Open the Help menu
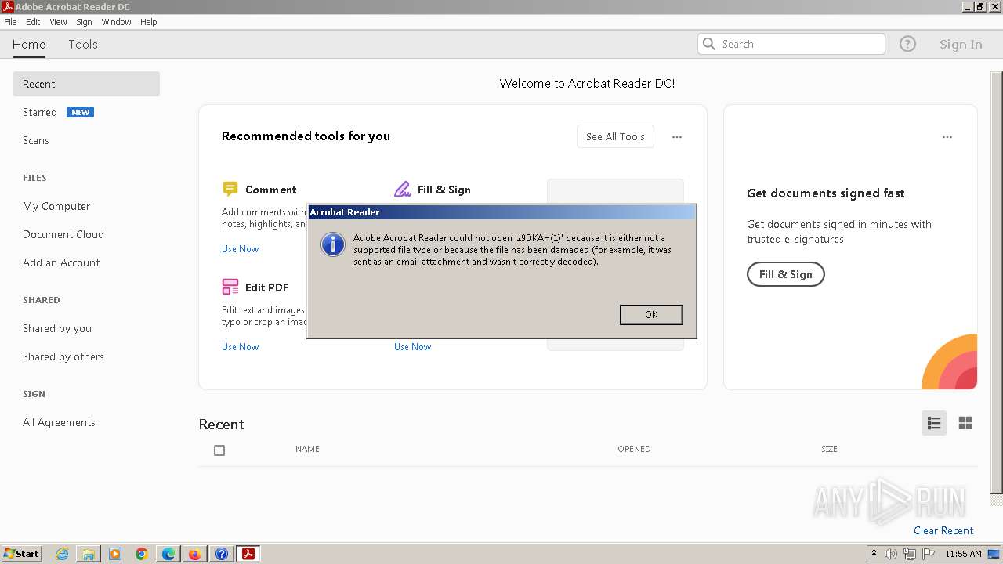This screenshot has height=564, width=1003. click(x=149, y=22)
